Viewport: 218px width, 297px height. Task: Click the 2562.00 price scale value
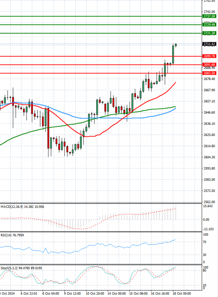[209, 202]
